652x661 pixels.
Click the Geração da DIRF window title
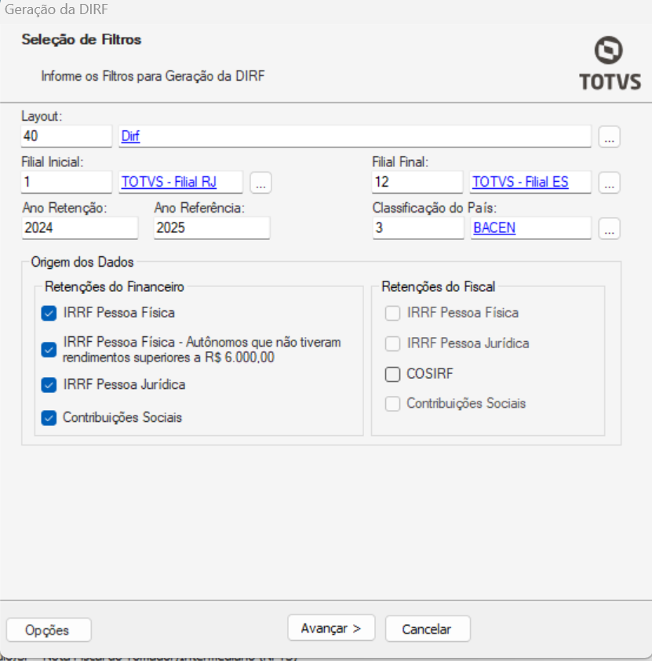56,9
